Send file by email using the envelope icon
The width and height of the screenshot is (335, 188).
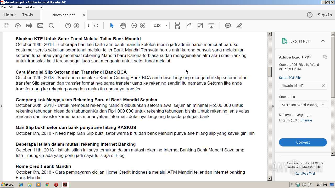click(x=40, y=26)
